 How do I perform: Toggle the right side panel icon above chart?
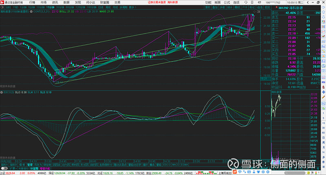pos(258,12)
